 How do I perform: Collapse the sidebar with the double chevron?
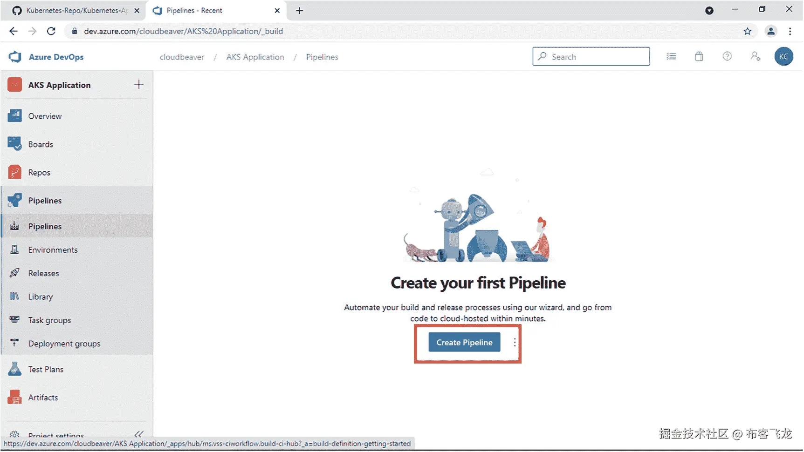[x=139, y=434]
